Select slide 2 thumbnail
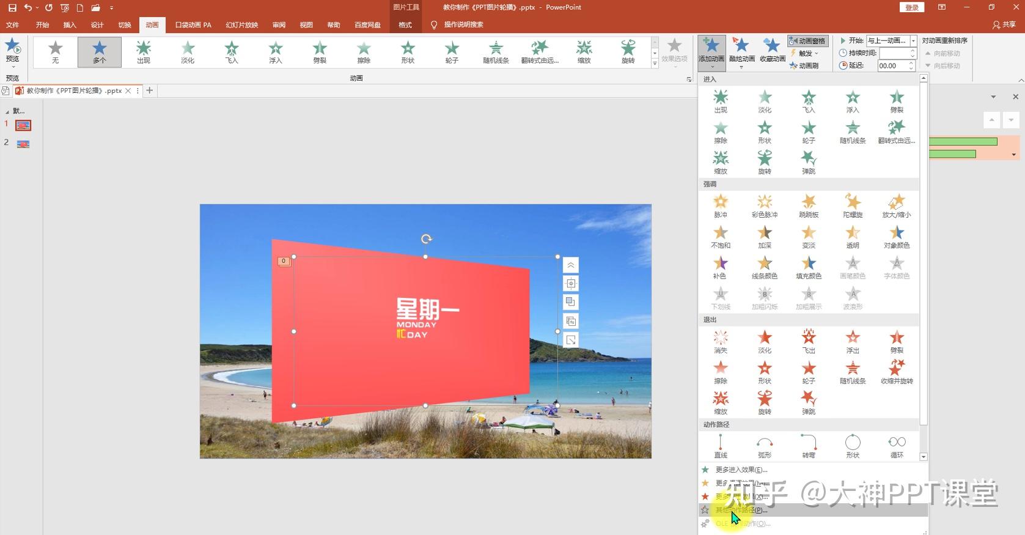Image resolution: width=1025 pixels, height=535 pixels. 23,144
